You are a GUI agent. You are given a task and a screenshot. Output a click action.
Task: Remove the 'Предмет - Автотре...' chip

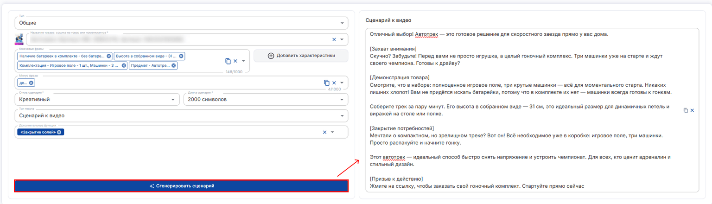coord(174,66)
